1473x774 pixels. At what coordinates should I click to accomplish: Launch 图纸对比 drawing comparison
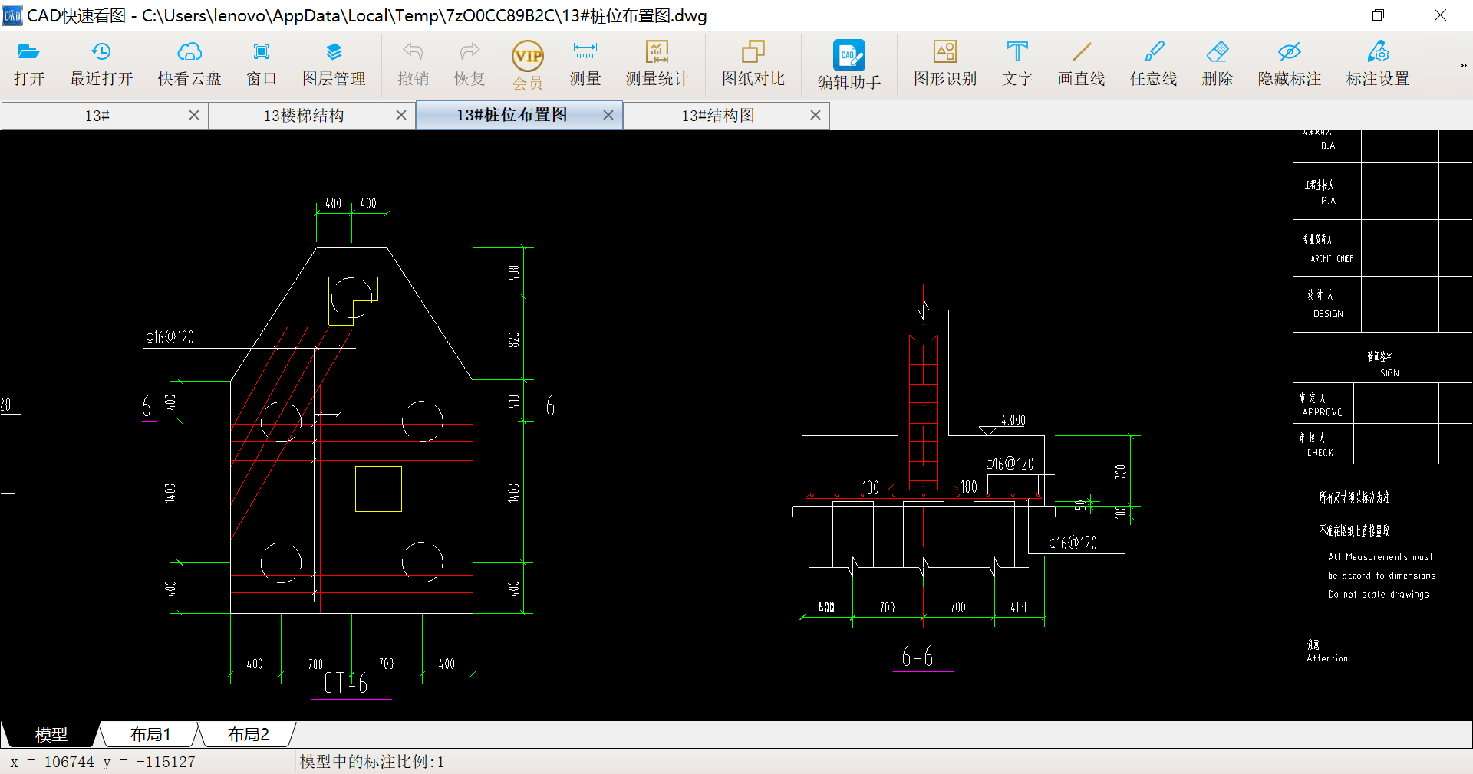(x=753, y=64)
